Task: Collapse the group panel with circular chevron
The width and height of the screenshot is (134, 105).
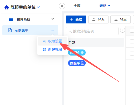Action: 122,30
